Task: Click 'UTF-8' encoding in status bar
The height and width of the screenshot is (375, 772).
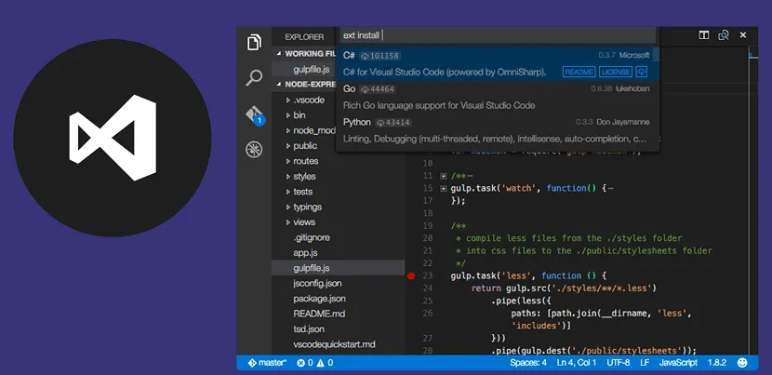Action: (x=618, y=363)
